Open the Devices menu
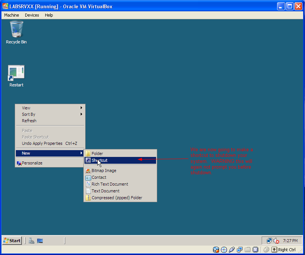The image size is (305, 255). coord(32,15)
